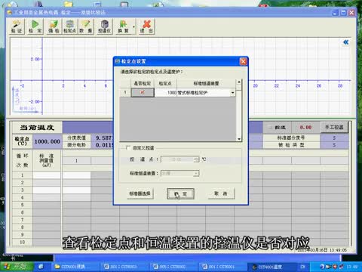Click the 1000.000 calibration point value
Viewport: 362px width, 272px height.
(x=48, y=141)
